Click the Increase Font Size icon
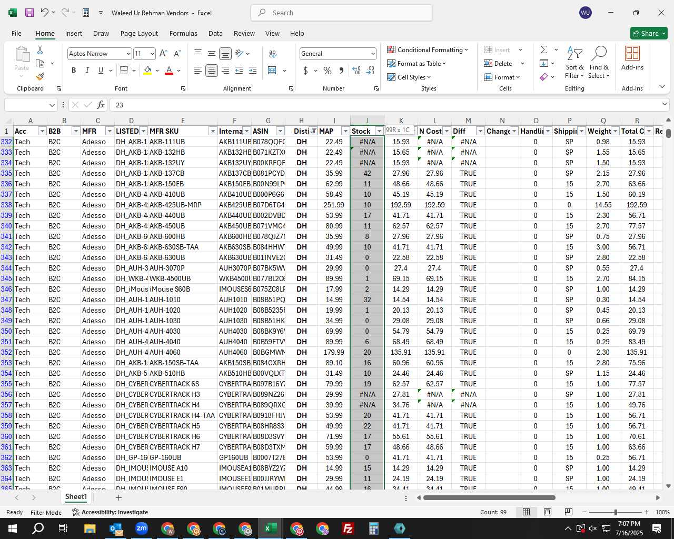Screen dimensions: 674x539 tap(163, 53)
